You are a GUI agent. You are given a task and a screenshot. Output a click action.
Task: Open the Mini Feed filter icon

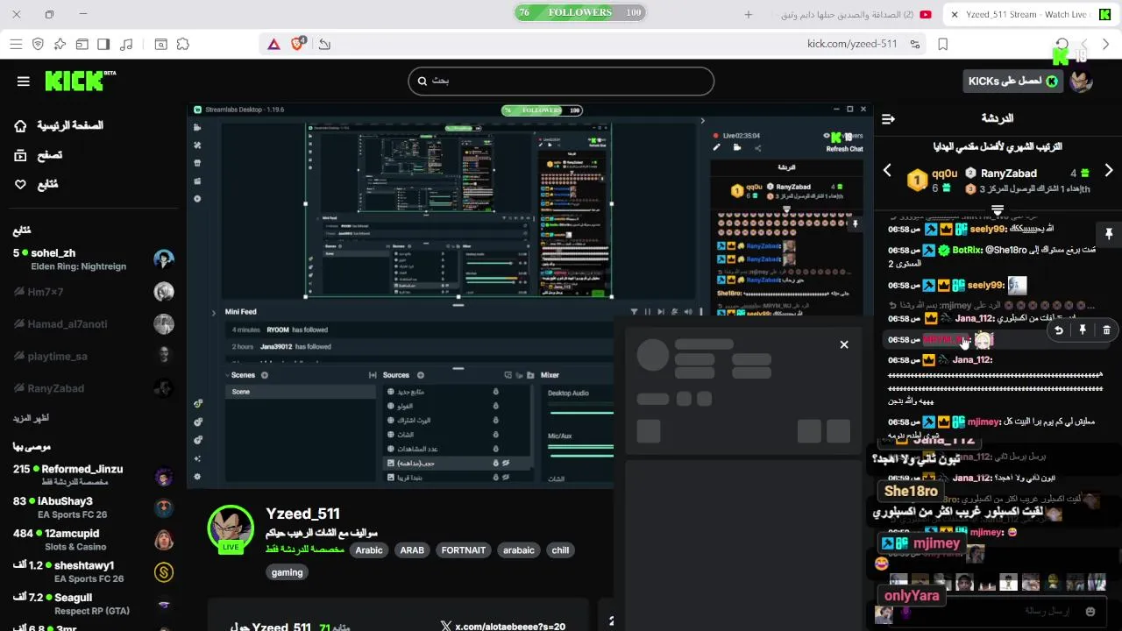(634, 312)
